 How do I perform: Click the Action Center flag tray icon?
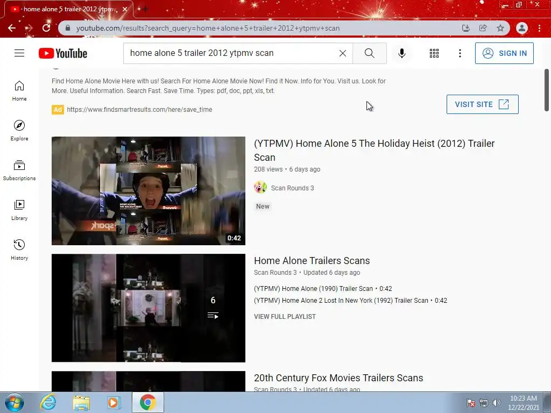pos(471,403)
